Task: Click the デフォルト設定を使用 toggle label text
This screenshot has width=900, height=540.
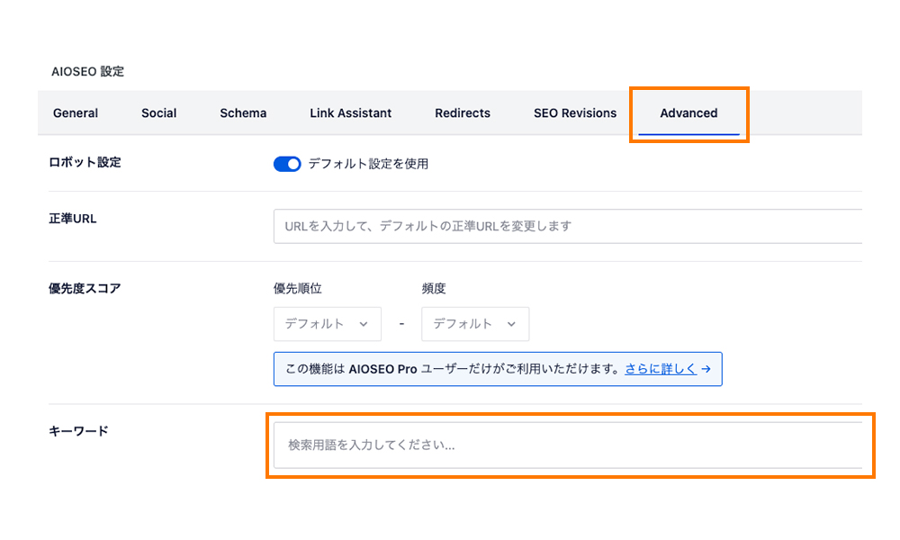Action: pos(368,164)
